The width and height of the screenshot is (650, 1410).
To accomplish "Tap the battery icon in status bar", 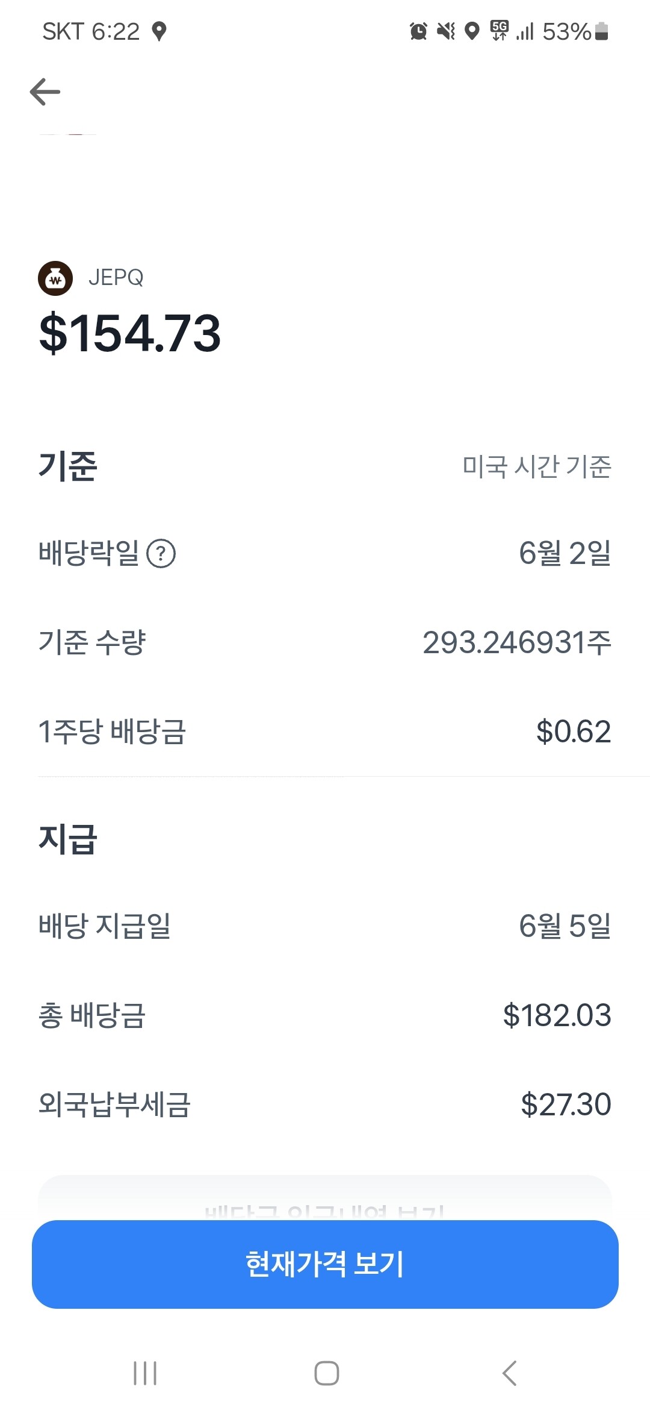I will click(x=601, y=31).
